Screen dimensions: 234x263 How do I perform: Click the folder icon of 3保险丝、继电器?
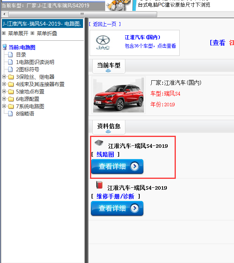[11, 77]
